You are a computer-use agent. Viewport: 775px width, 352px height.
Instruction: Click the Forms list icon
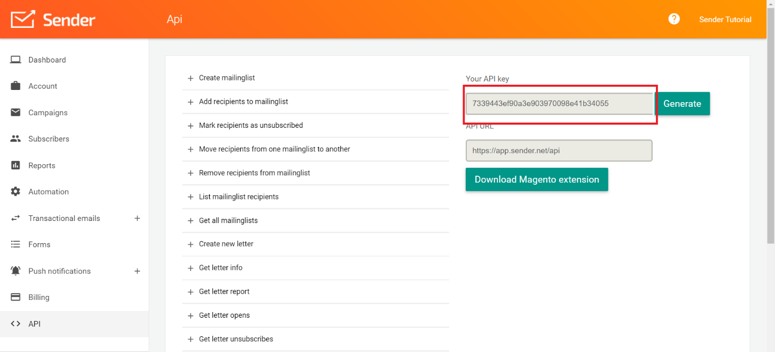point(16,244)
